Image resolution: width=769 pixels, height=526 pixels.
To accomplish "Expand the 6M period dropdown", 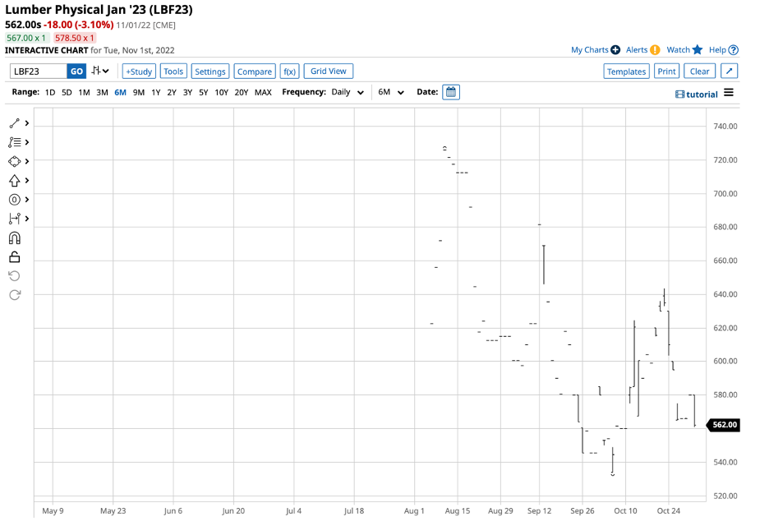I will point(391,92).
